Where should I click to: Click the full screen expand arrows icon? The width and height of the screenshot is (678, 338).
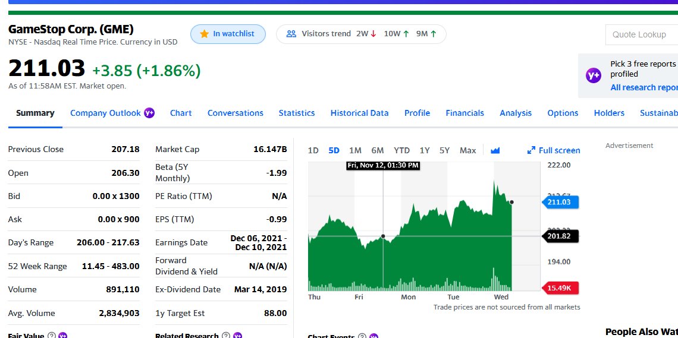532,150
